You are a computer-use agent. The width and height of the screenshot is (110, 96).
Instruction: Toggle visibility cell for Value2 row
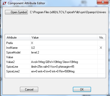click(x=101, y=62)
